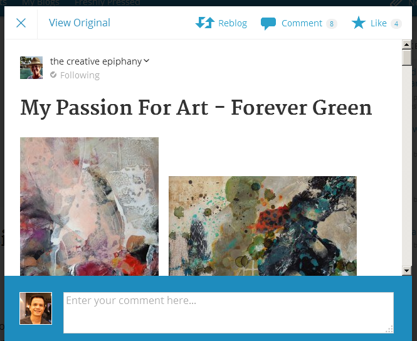Screen dimensions: 417x341
Task: Open the View Original link
Action: tap(80, 23)
